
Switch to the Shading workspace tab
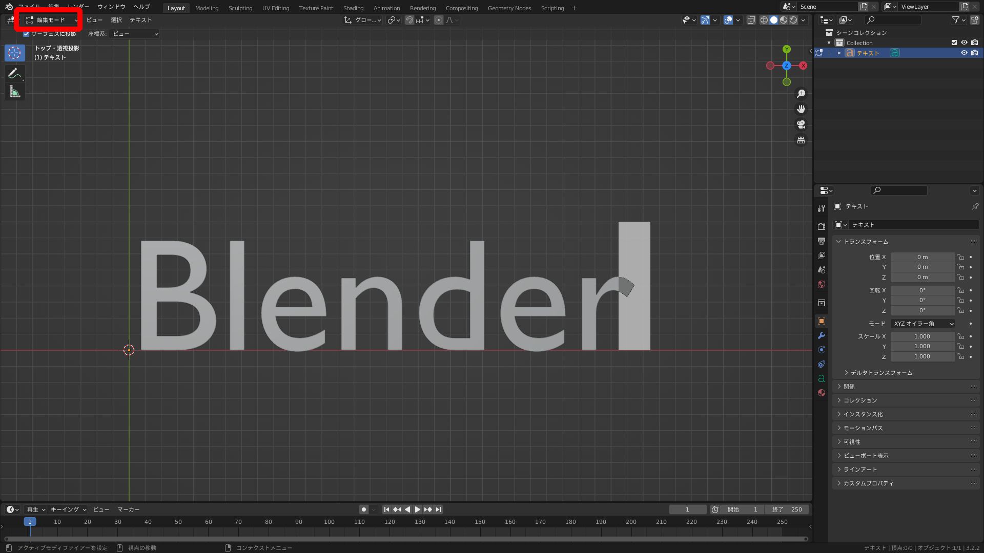tap(353, 8)
